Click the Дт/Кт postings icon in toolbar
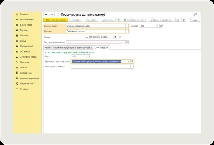Viewport: 214px width, 145px height. coord(119,20)
